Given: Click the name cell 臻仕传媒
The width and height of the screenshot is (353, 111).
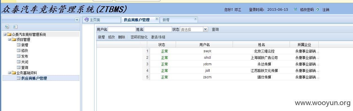Looking at the screenshot, I should click(264, 77).
